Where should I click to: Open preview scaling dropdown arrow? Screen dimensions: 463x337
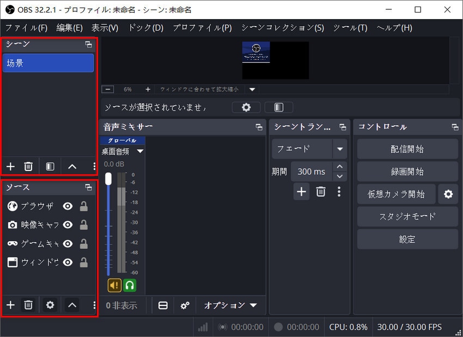(x=252, y=89)
